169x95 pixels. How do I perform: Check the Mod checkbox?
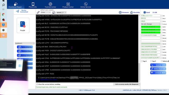click(x=162, y=18)
